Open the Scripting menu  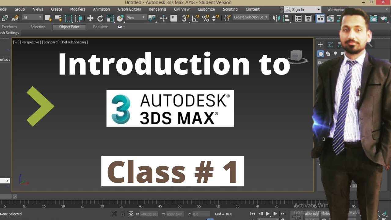[230, 9]
